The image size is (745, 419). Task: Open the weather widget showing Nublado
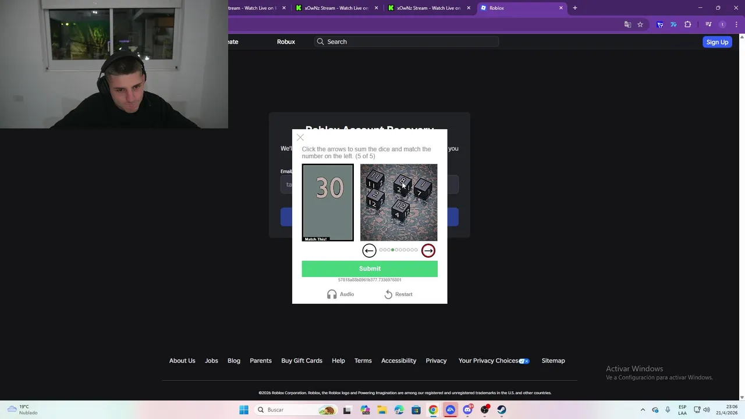click(x=22, y=410)
